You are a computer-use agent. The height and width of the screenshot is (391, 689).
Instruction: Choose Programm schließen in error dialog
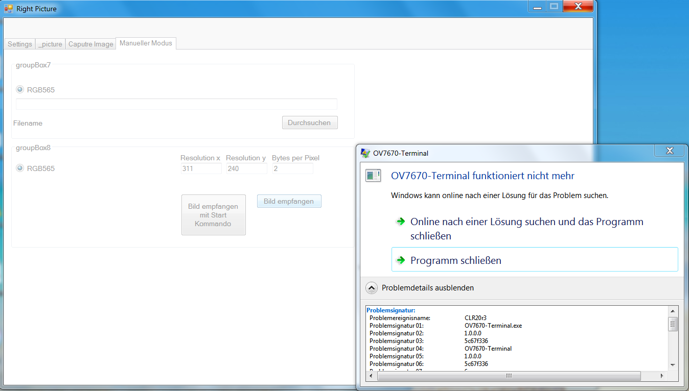click(535, 260)
